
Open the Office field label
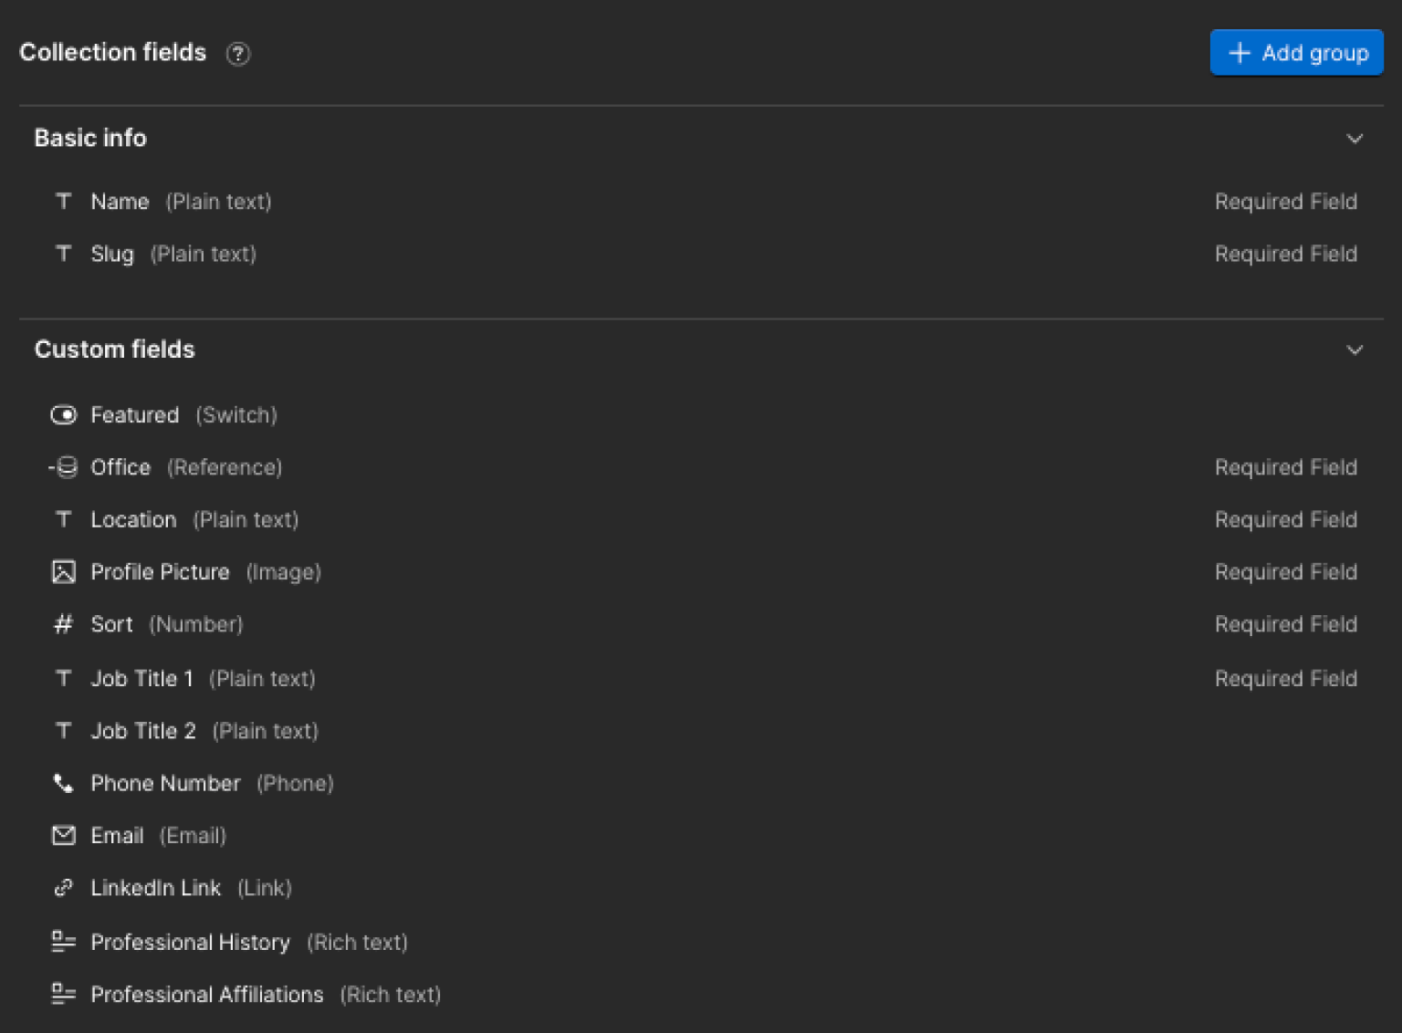pos(120,467)
